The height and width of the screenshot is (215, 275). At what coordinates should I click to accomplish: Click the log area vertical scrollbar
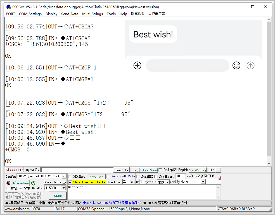coord(269,92)
